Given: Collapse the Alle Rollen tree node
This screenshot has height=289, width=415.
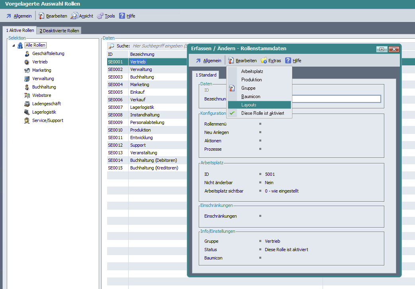Looking at the screenshot, I should (14, 45).
